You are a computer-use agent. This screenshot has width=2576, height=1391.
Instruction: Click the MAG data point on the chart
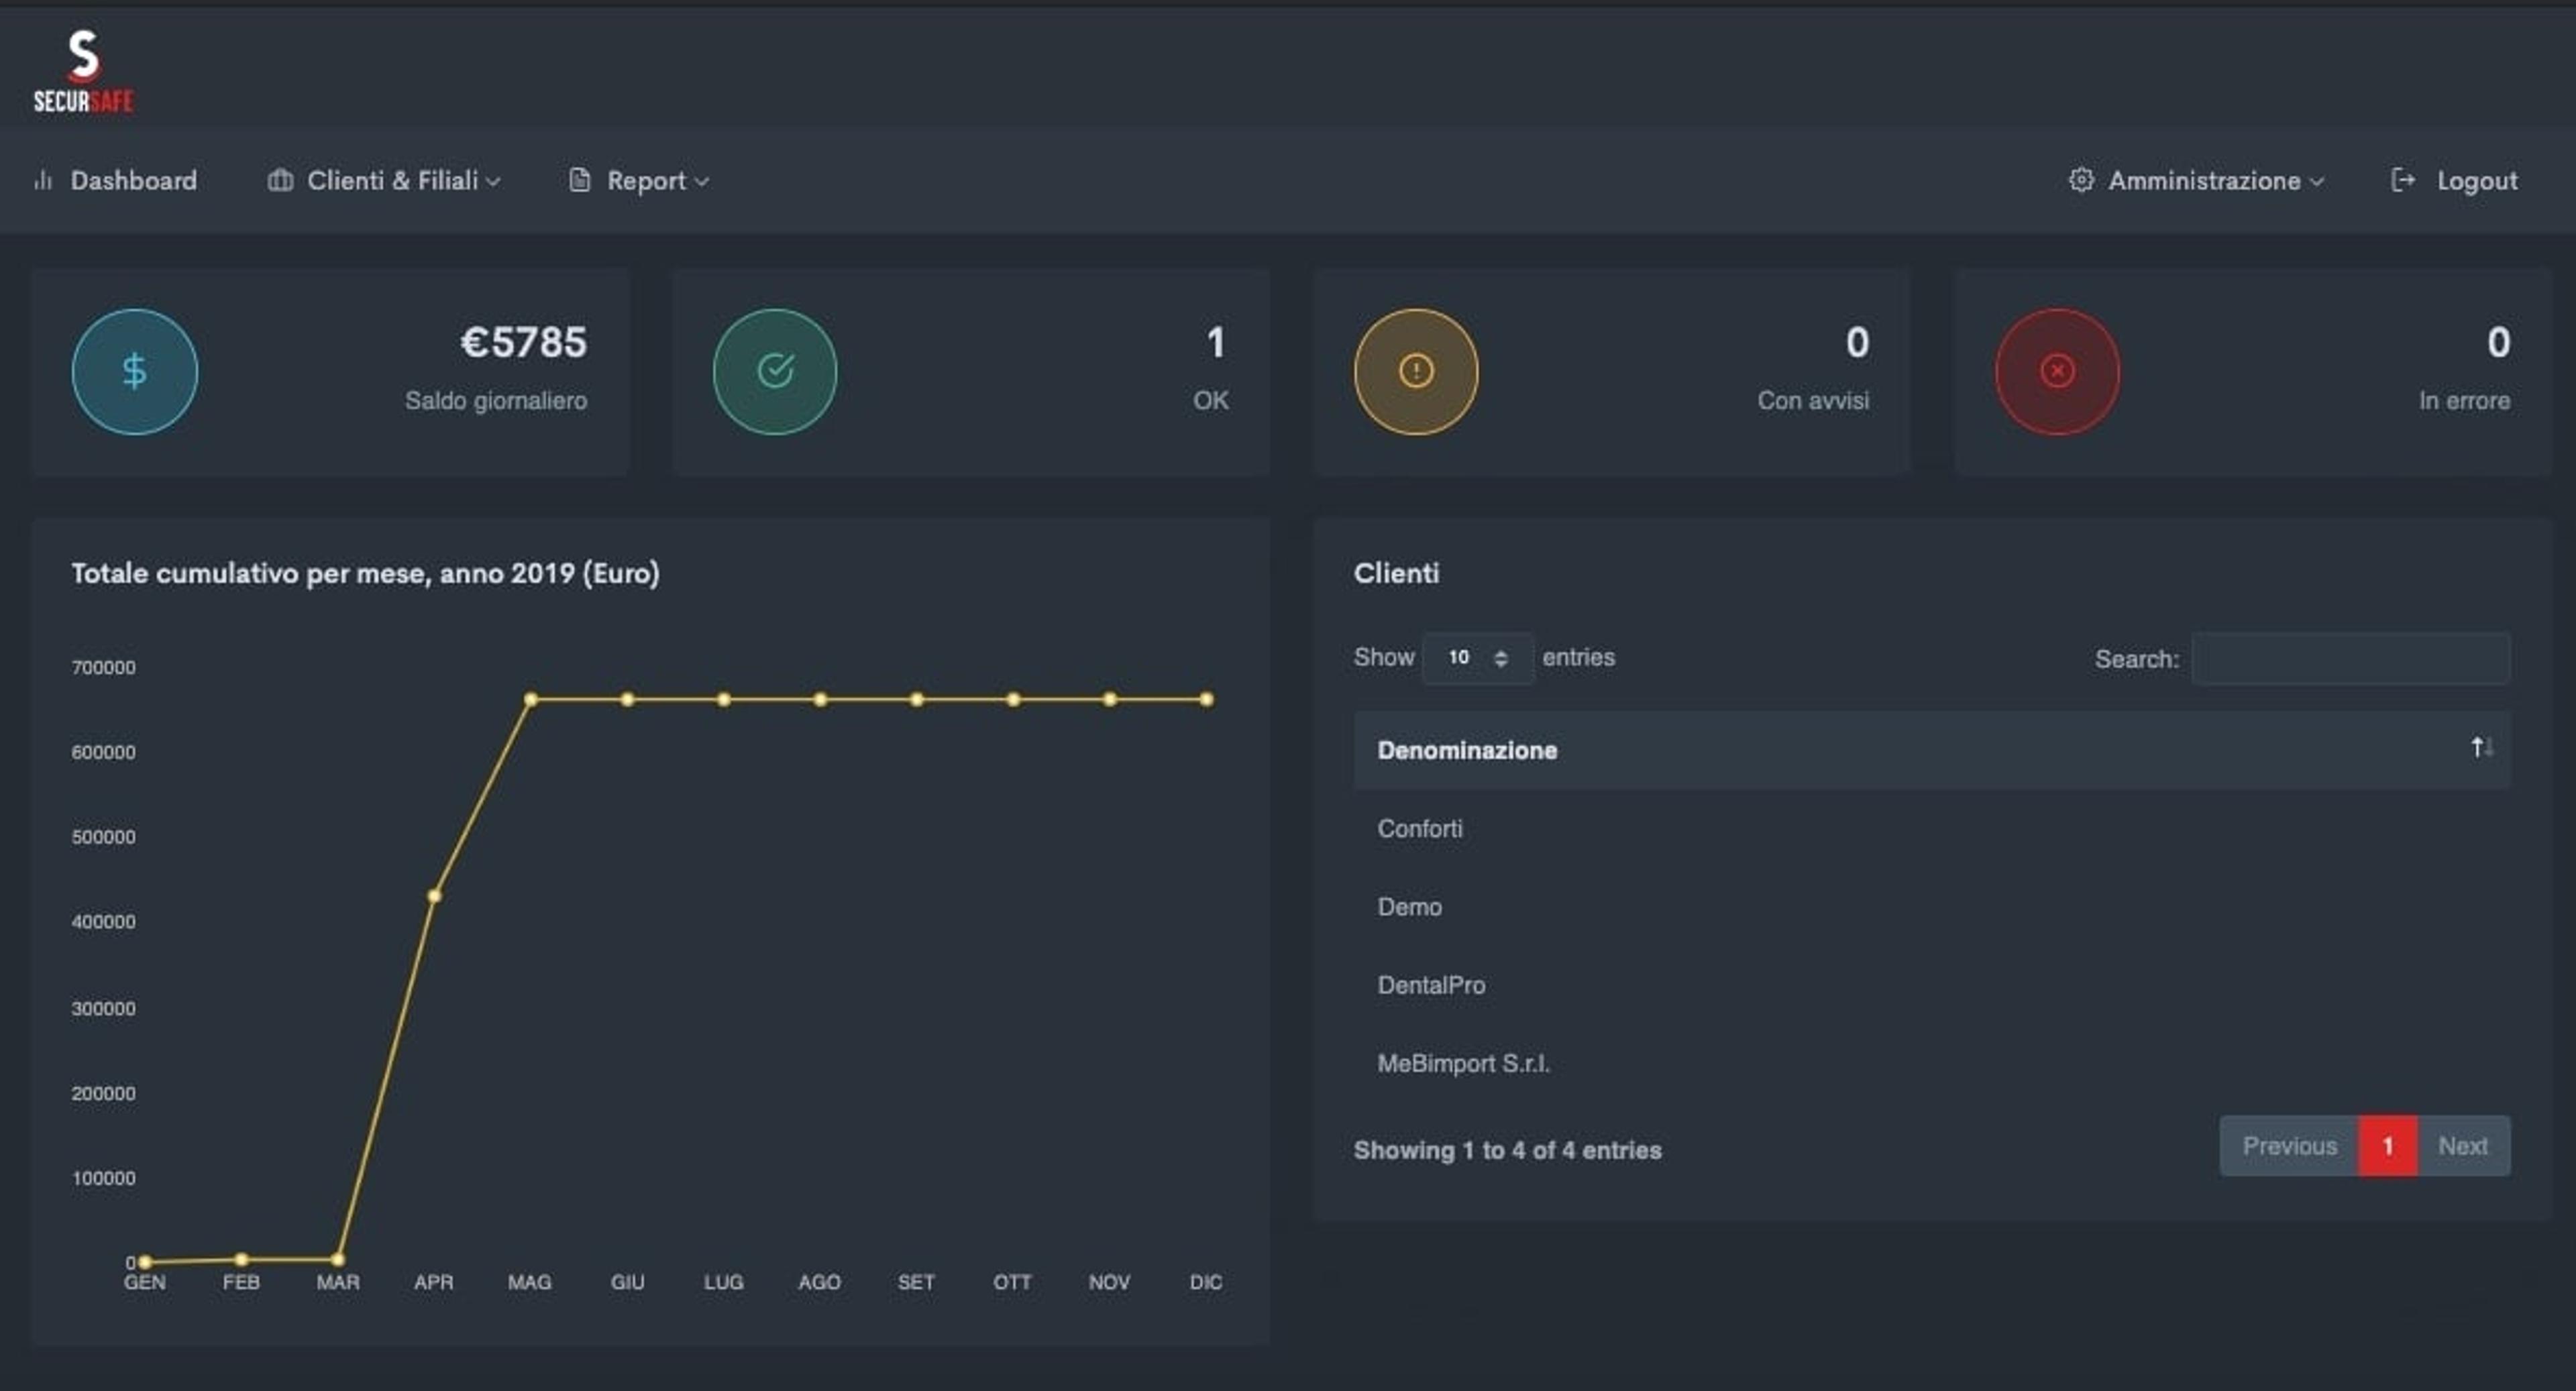tap(530, 699)
